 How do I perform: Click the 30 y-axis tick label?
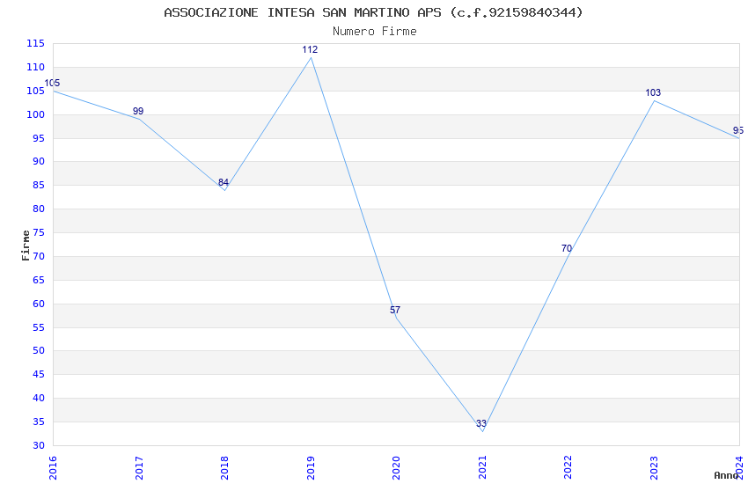point(39,445)
